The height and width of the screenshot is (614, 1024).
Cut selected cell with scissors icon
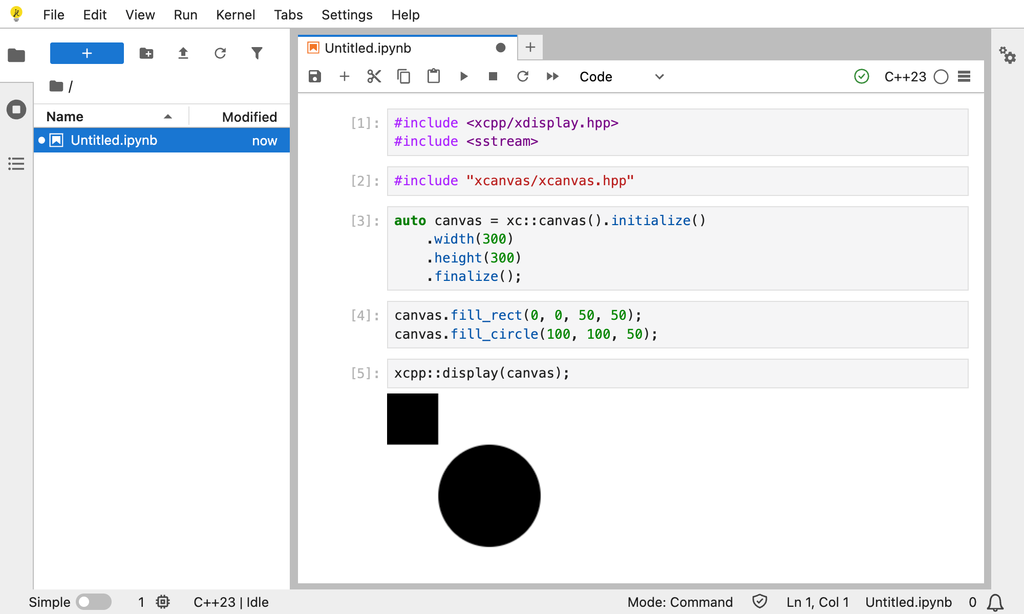374,77
